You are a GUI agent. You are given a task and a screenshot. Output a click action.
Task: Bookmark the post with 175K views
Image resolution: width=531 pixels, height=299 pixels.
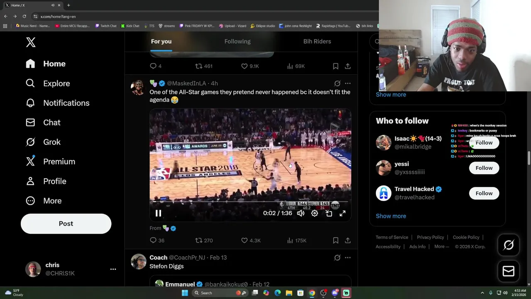(336, 240)
